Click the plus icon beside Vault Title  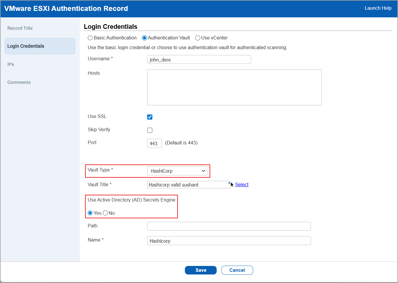click(x=229, y=183)
